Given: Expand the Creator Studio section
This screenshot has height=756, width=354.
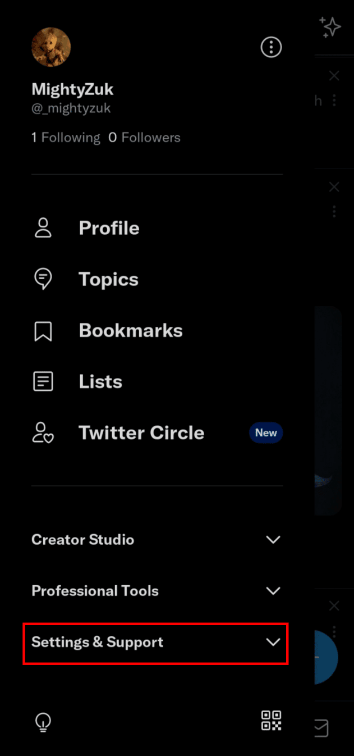Looking at the screenshot, I should [x=157, y=540].
